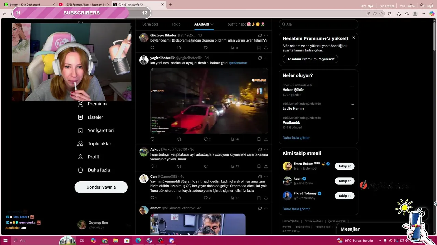This screenshot has width=437, height=245.
Task: Bookmark Aykut's post
Action: 259,166
